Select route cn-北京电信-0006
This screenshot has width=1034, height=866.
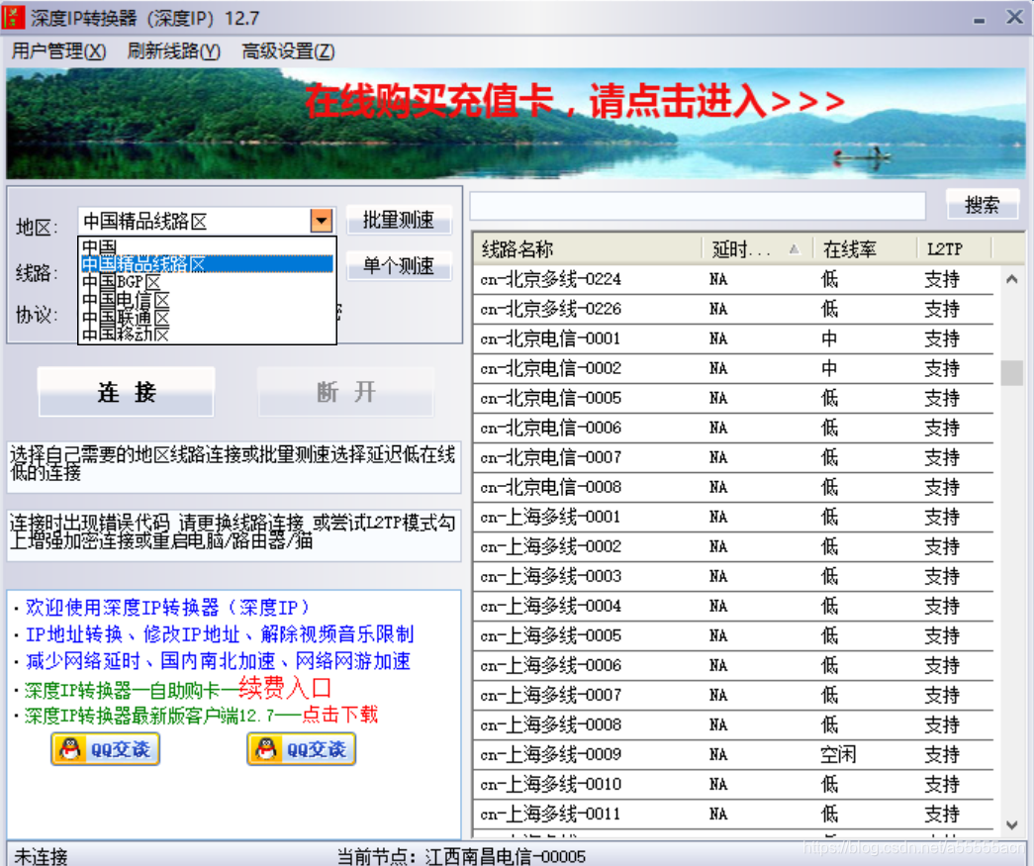(x=733, y=428)
